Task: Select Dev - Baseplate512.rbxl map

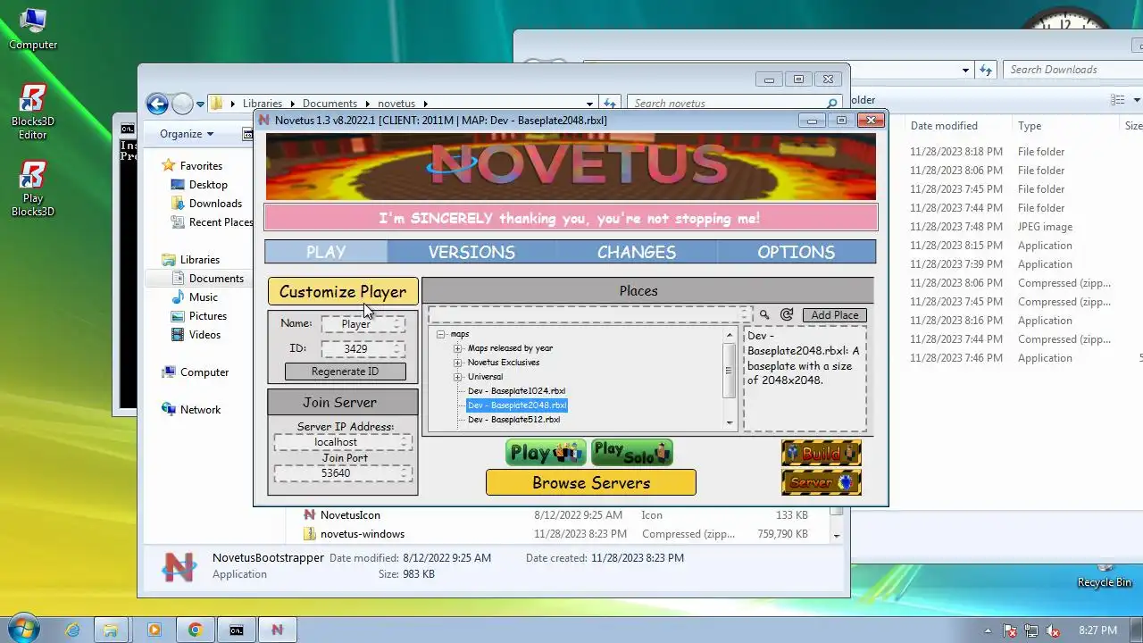Action: click(x=513, y=420)
